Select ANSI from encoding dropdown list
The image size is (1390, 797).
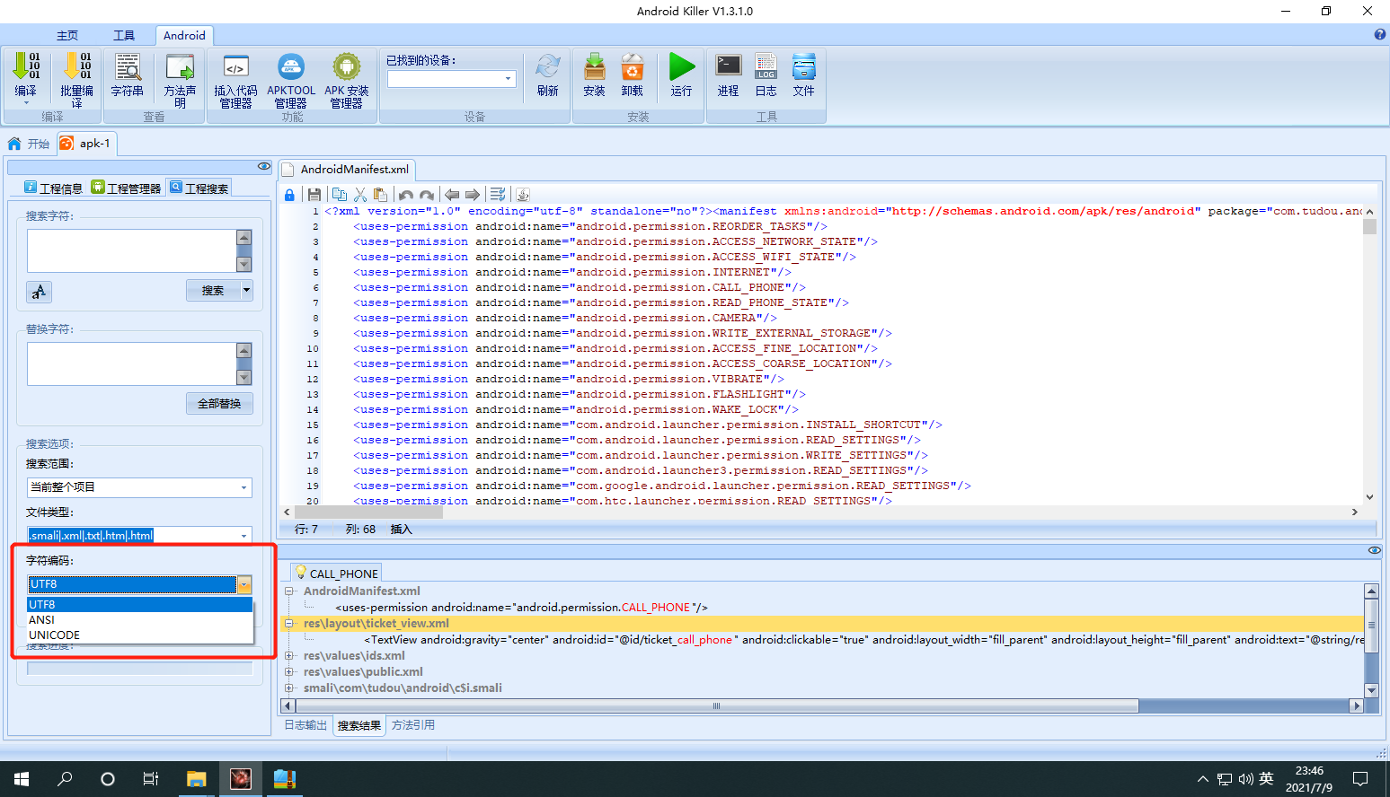(140, 619)
